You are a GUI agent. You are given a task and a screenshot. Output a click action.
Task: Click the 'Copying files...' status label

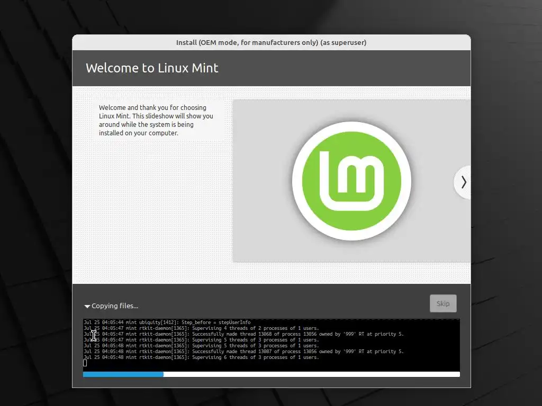point(115,306)
